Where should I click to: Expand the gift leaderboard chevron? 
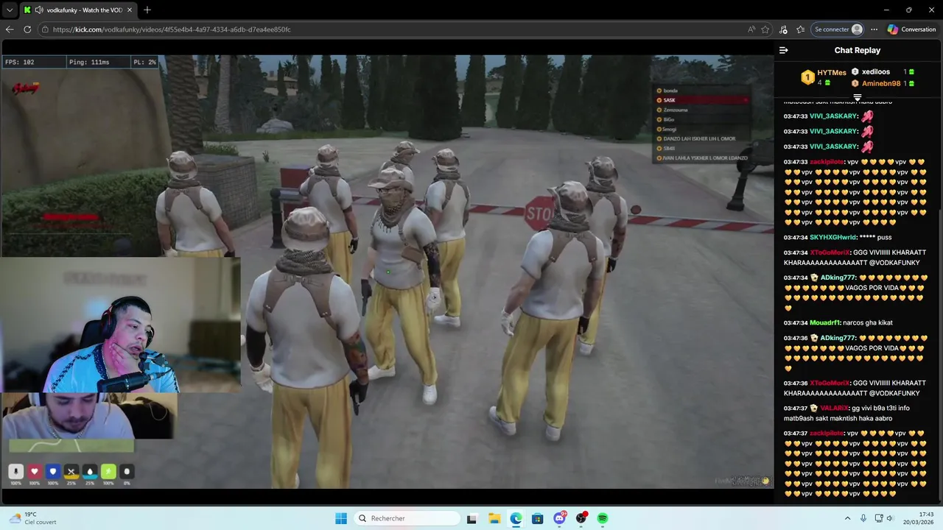pos(857,97)
